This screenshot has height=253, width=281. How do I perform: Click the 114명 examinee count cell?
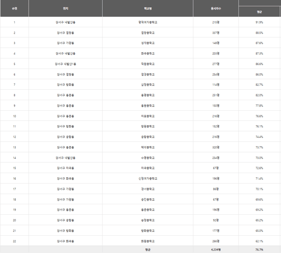click(x=216, y=85)
